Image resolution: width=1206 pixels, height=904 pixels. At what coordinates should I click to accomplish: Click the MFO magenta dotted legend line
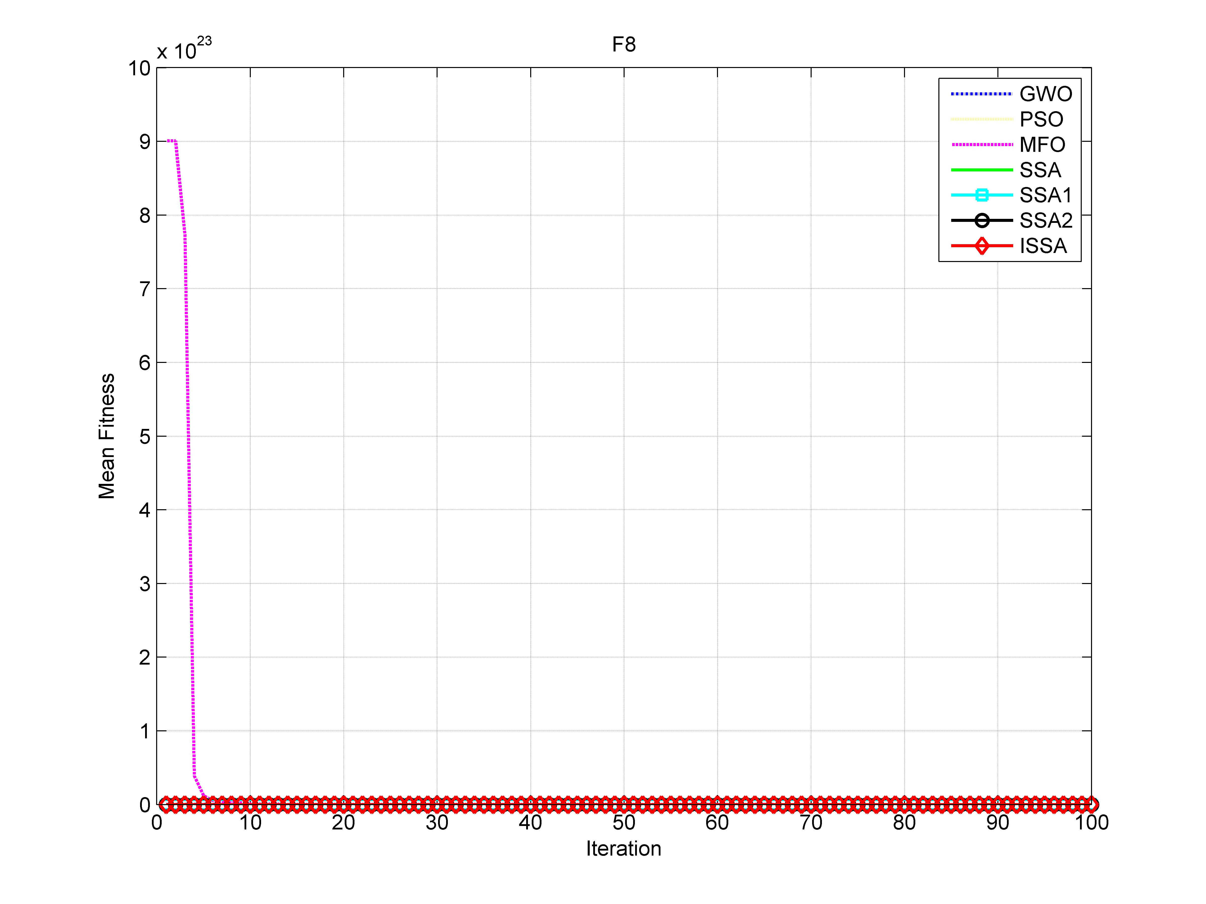[x=981, y=145]
